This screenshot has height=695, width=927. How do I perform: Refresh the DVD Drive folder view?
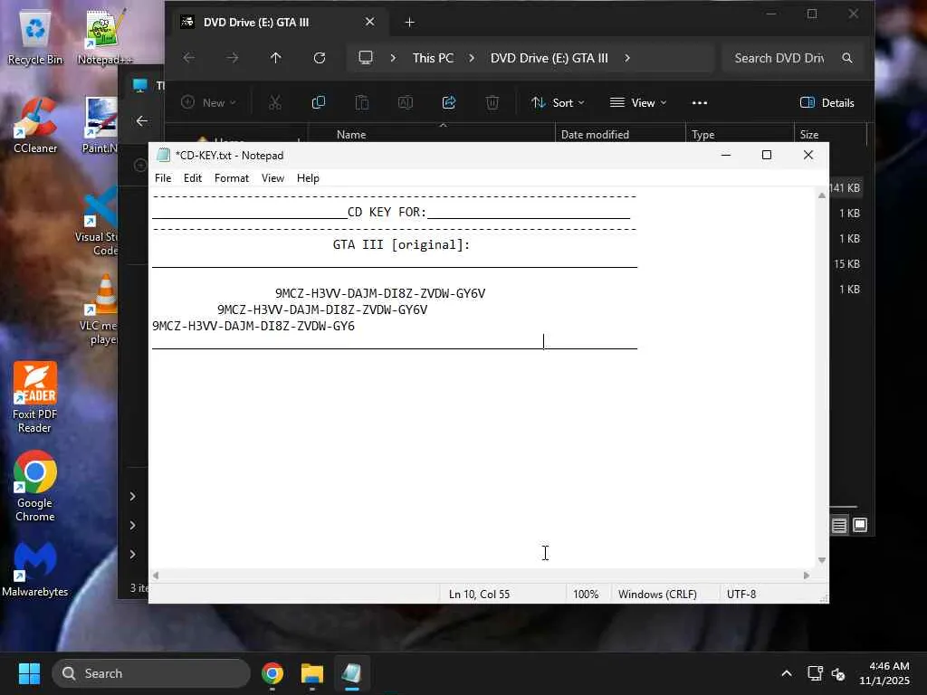(320, 58)
